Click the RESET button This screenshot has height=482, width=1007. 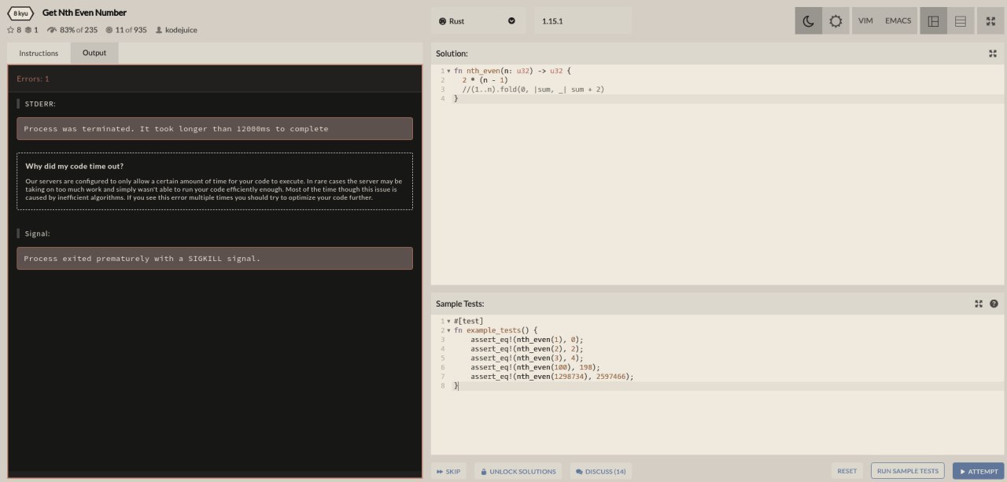coord(847,472)
